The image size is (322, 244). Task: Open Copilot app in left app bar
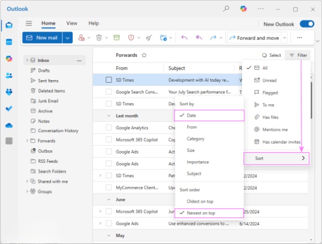pyautogui.click(x=9, y=59)
